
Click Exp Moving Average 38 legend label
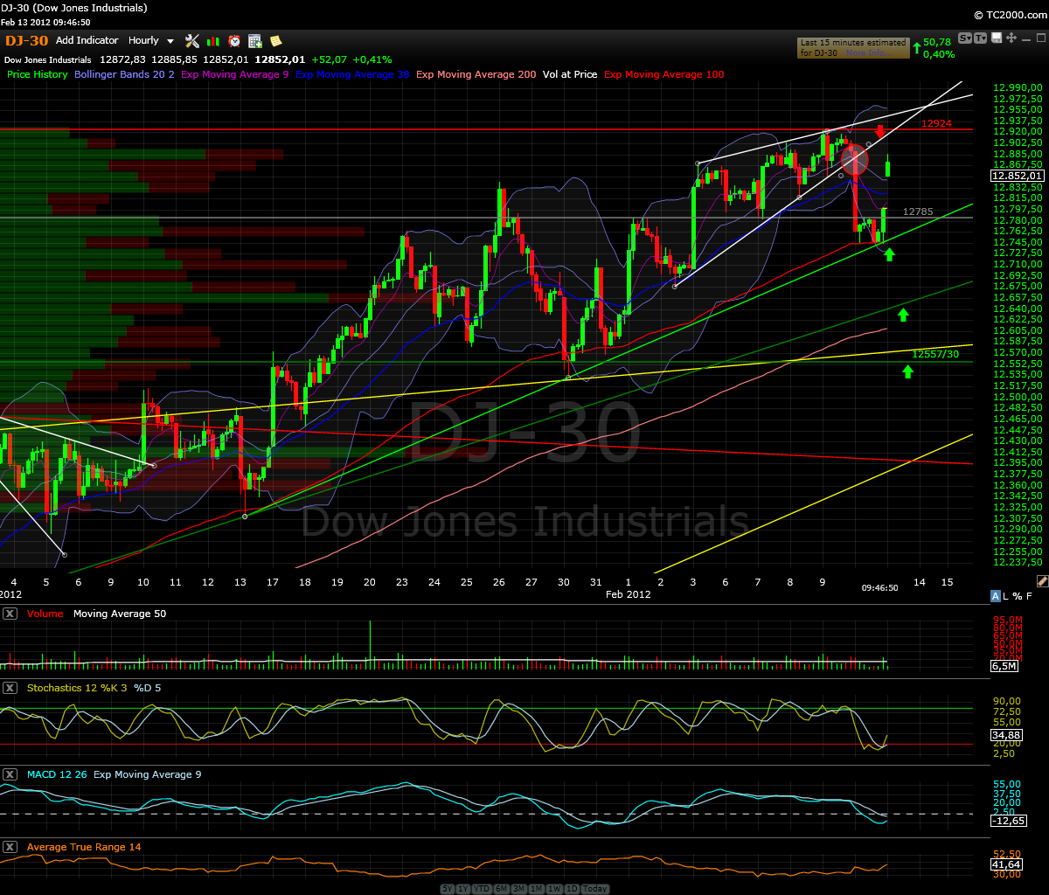click(352, 74)
